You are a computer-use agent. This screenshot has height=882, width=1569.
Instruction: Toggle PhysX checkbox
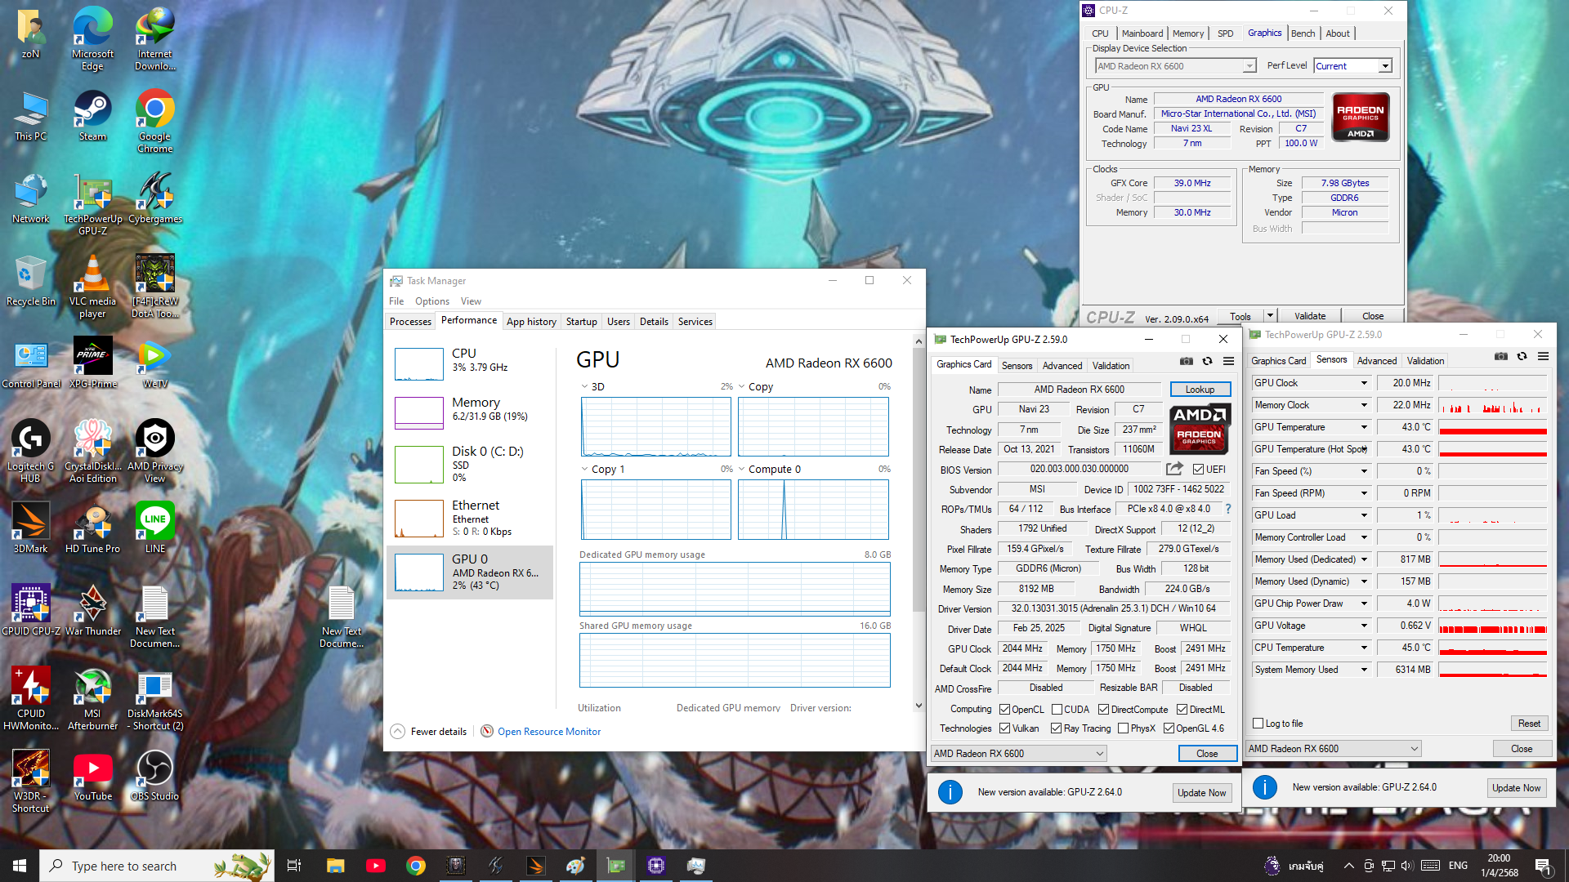tap(1123, 728)
